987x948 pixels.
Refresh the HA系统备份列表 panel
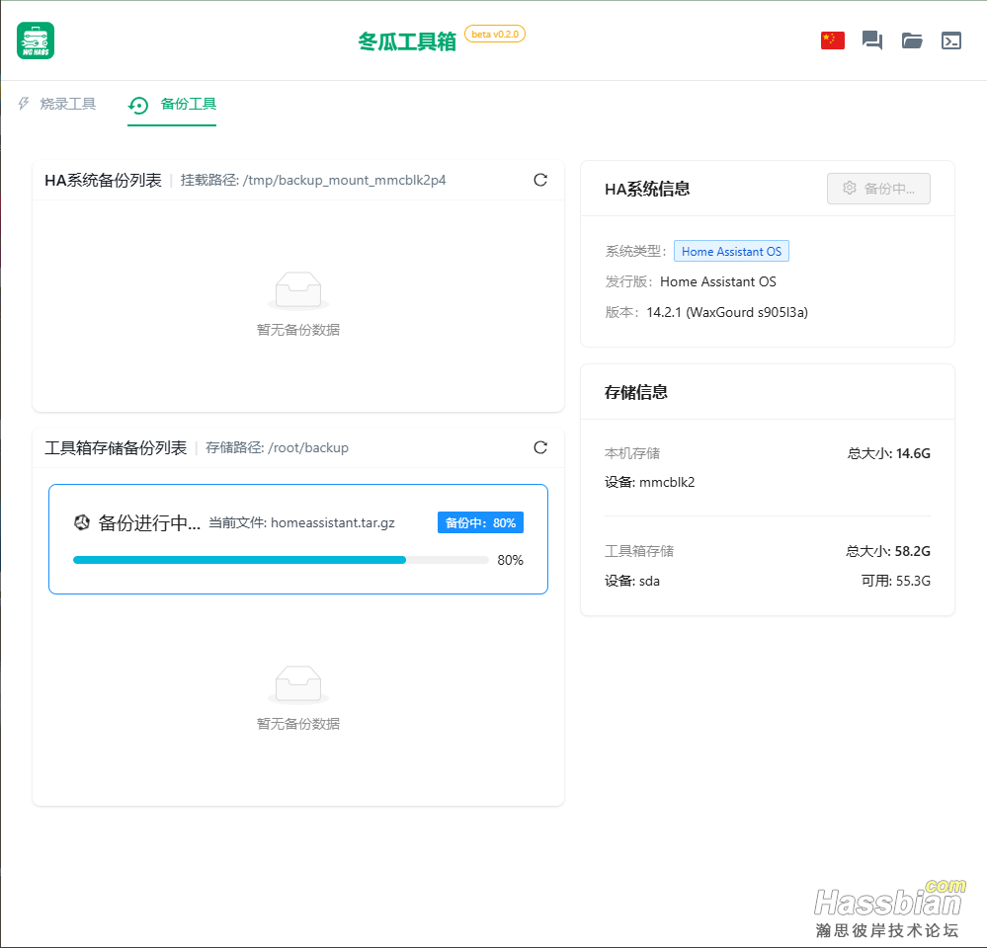[540, 180]
